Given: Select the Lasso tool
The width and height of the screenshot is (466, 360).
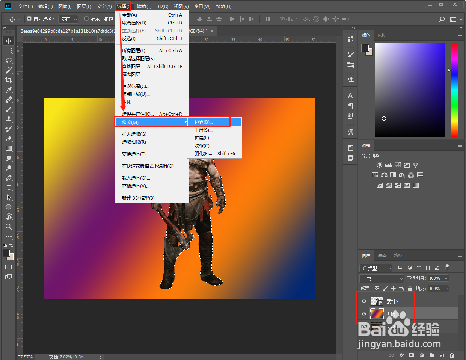Looking at the screenshot, I should tap(9, 61).
